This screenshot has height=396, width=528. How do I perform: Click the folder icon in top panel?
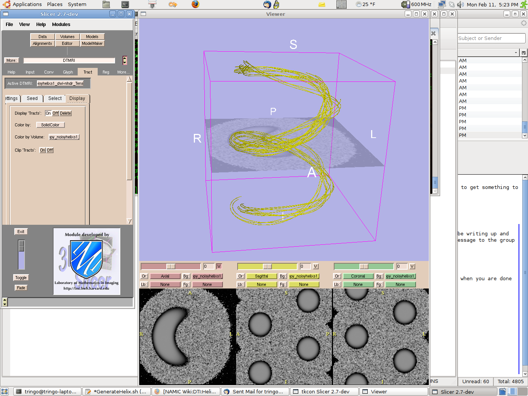point(106,5)
